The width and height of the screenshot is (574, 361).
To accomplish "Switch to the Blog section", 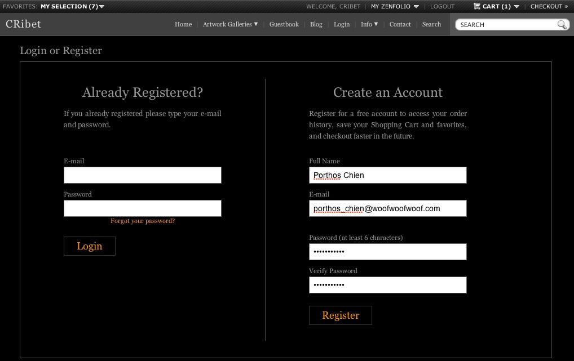I will tap(316, 24).
